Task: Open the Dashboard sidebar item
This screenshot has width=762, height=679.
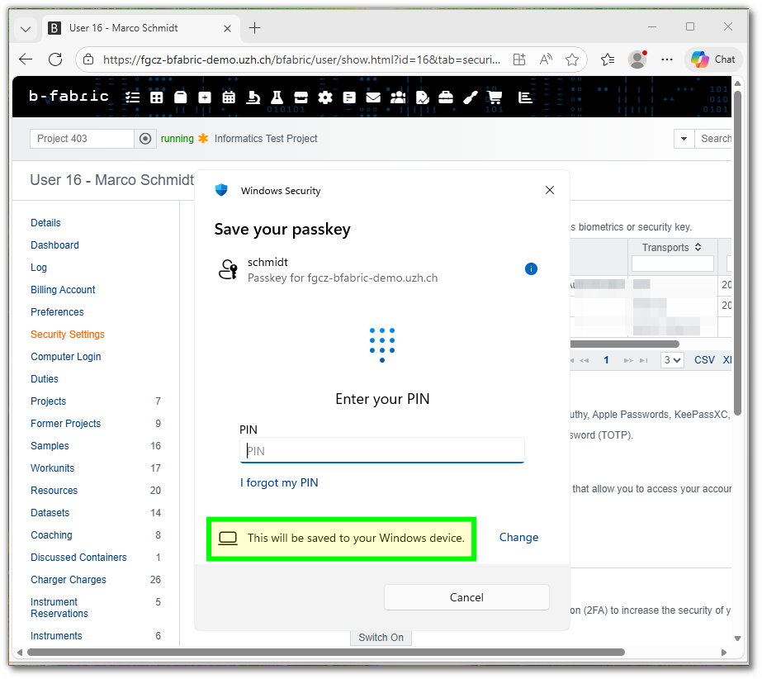Action: 55,245
